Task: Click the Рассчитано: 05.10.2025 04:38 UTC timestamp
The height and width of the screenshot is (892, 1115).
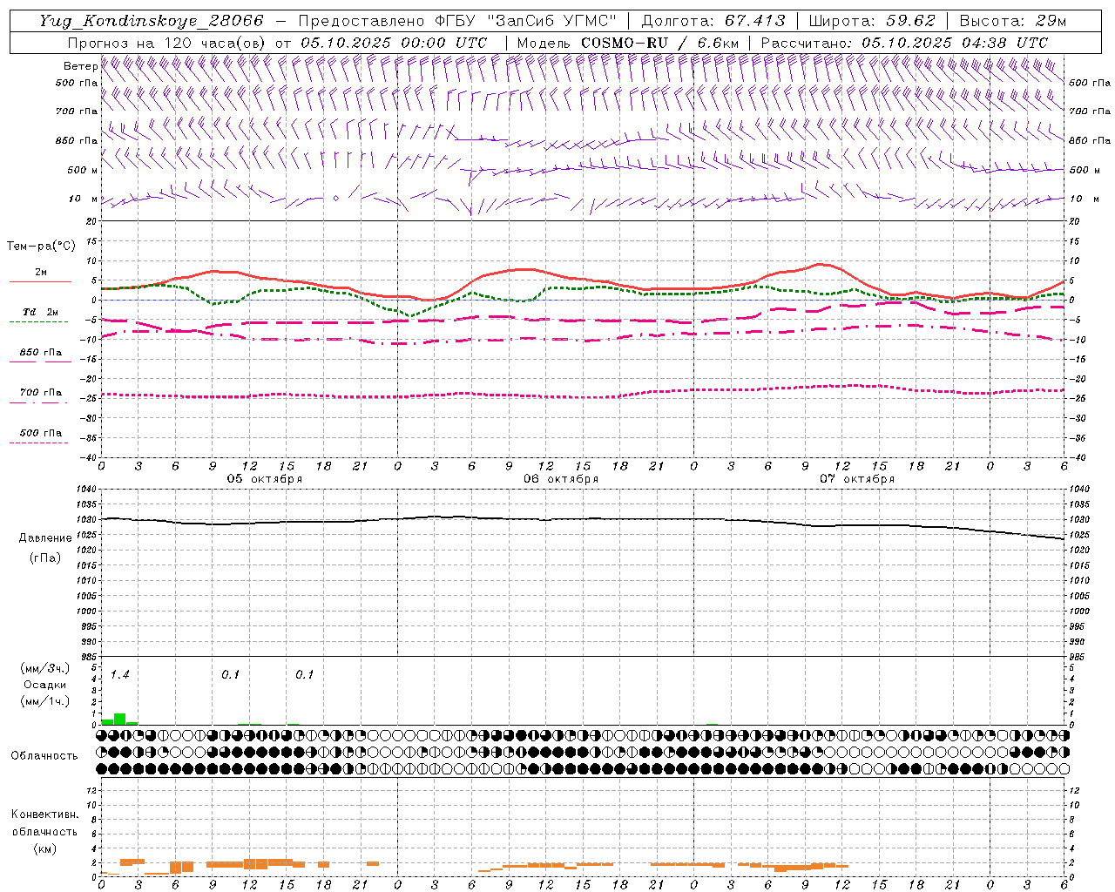Action: (x=904, y=43)
